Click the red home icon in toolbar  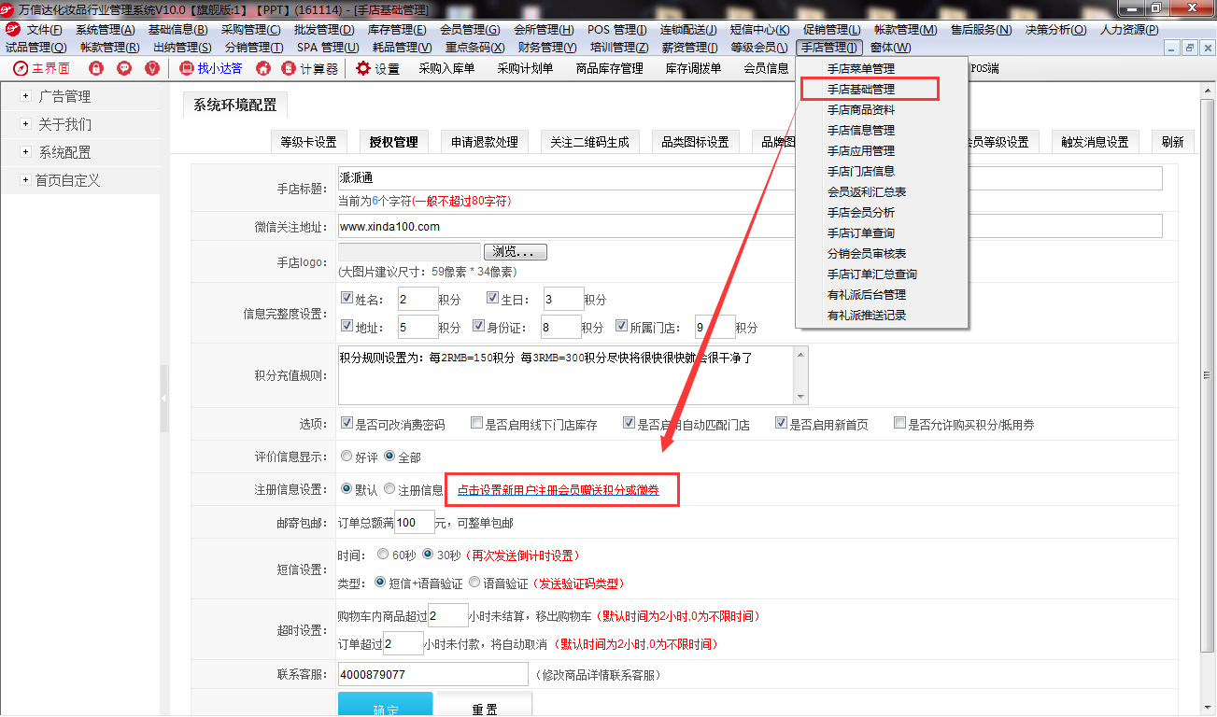coord(263,68)
